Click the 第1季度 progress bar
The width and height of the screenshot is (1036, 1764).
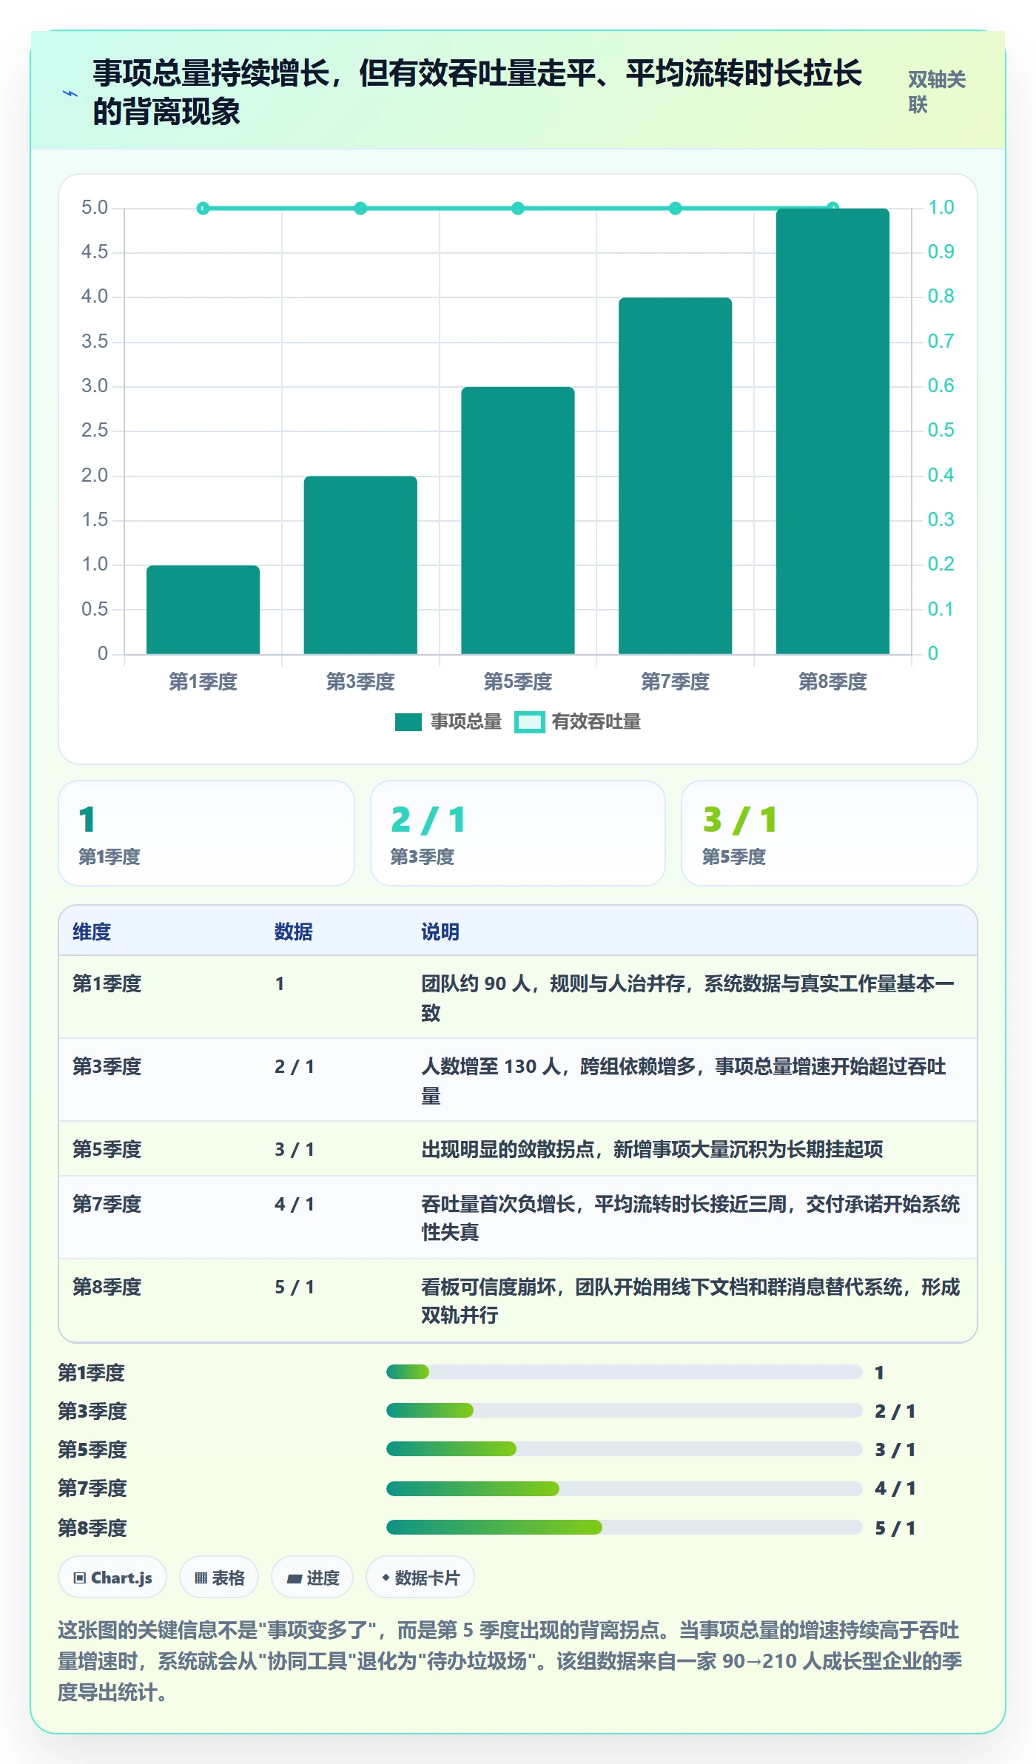[625, 1372]
